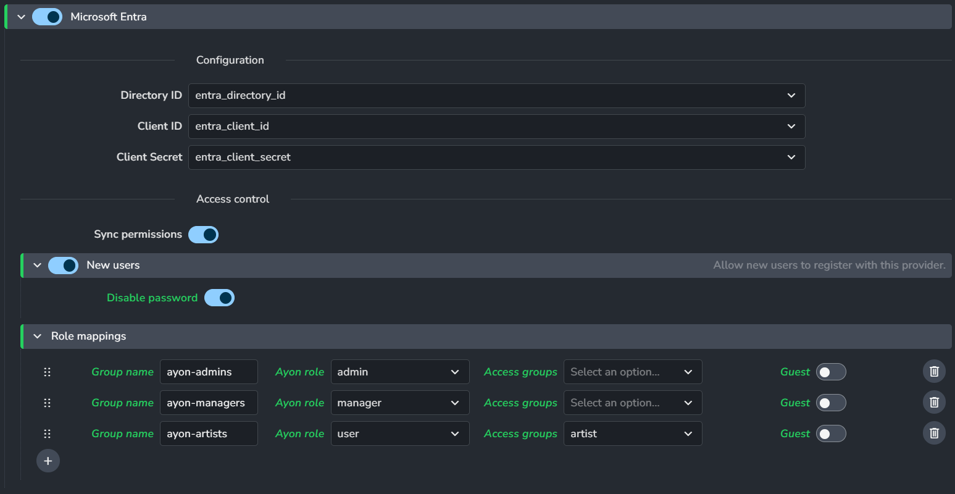Toggle the New users switch
Viewport: 955px width, 494px height.
[x=64, y=266]
